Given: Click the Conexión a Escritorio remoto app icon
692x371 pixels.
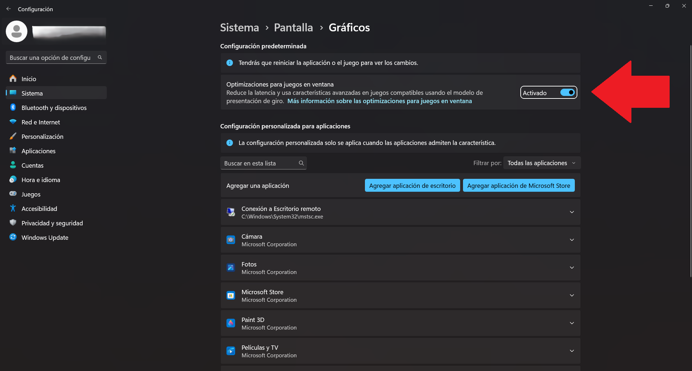Looking at the screenshot, I should 231,212.
